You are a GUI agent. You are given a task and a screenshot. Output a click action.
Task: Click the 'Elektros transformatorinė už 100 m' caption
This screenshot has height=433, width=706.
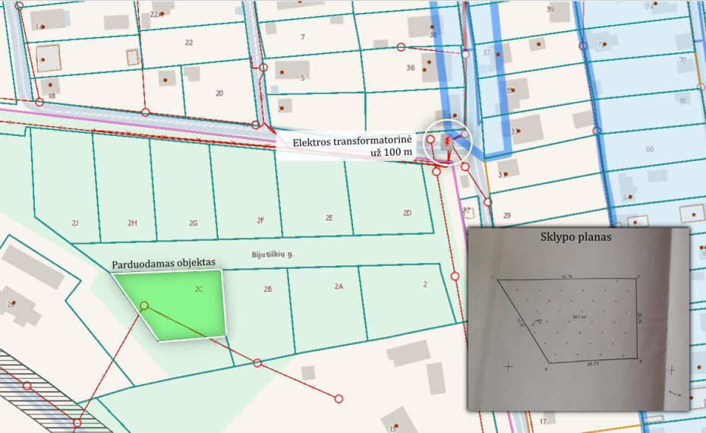coord(352,147)
